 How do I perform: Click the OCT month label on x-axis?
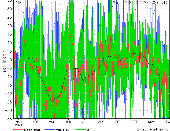coord(134,122)
